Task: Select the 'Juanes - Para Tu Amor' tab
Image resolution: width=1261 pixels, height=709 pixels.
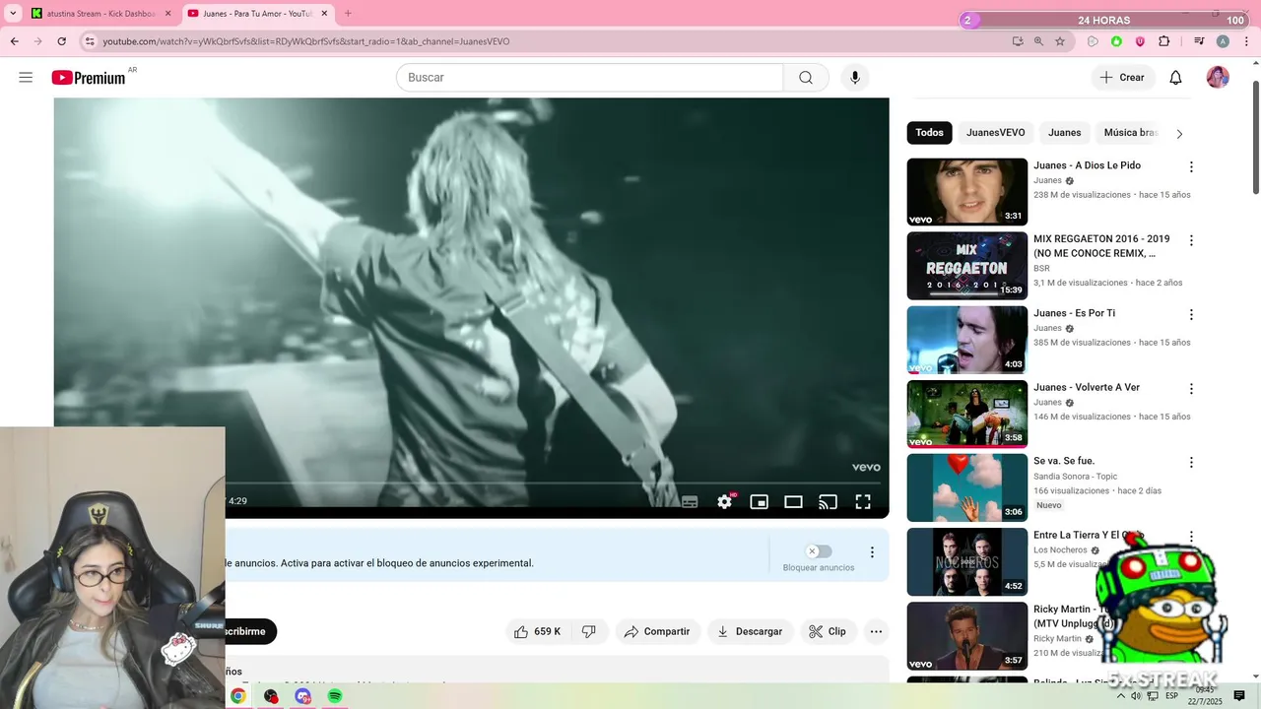Action: [258, 14]
